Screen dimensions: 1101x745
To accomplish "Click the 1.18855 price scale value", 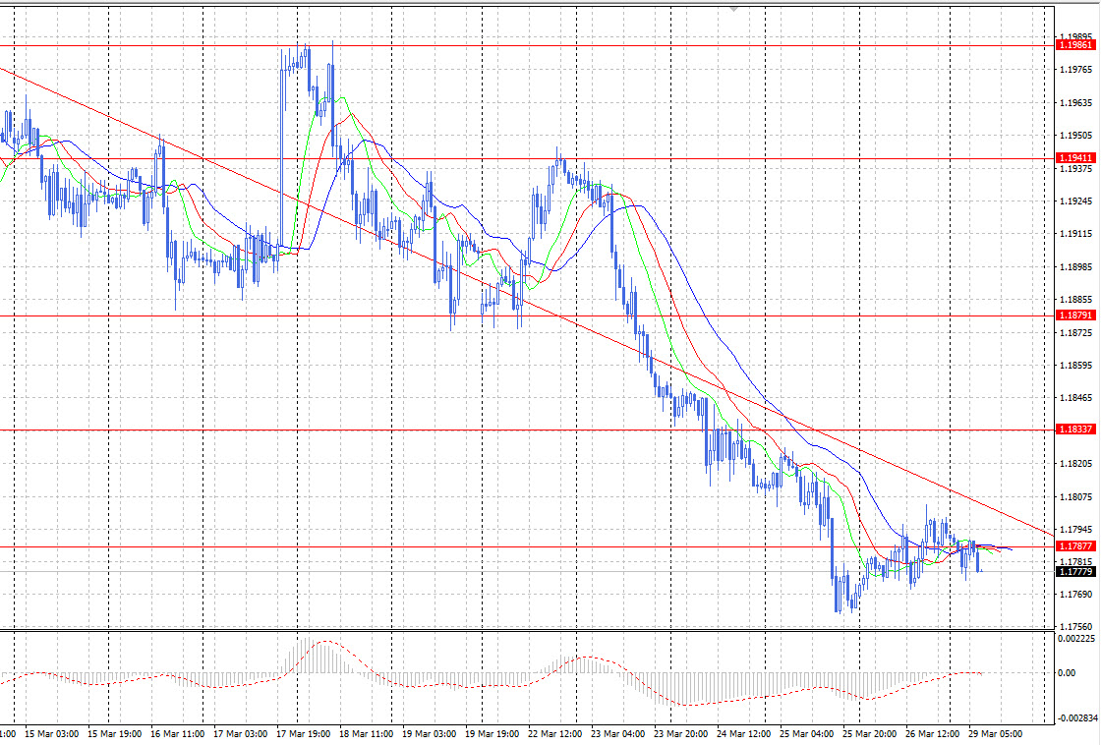I will tap(1075, 299).
